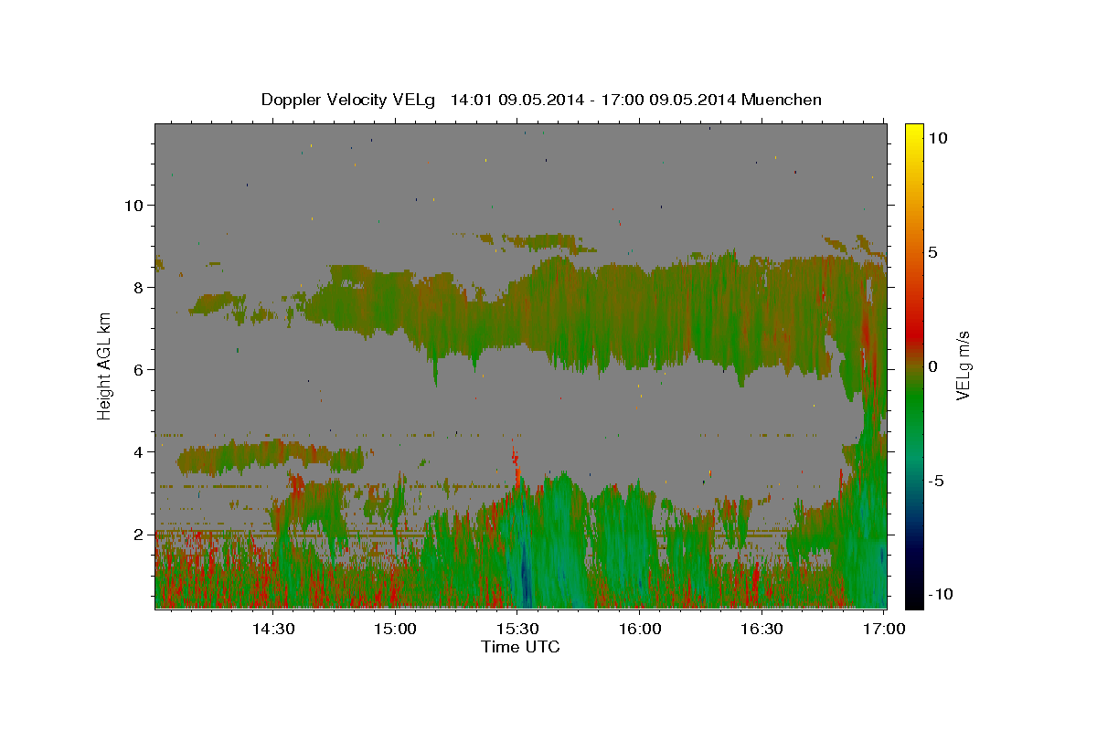Click the cloud layer at 4 km near 14:30

click(270, 456)
